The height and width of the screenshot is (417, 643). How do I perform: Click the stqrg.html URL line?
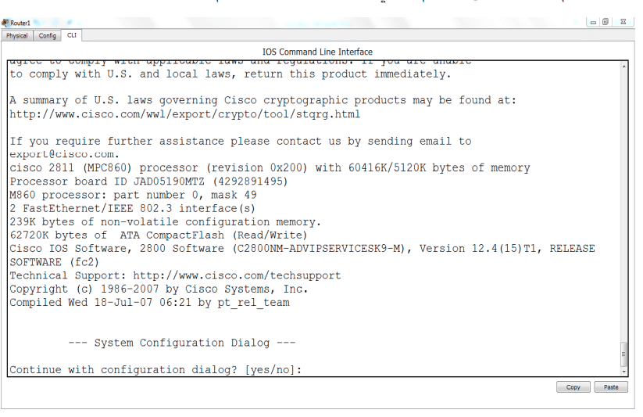185,114
